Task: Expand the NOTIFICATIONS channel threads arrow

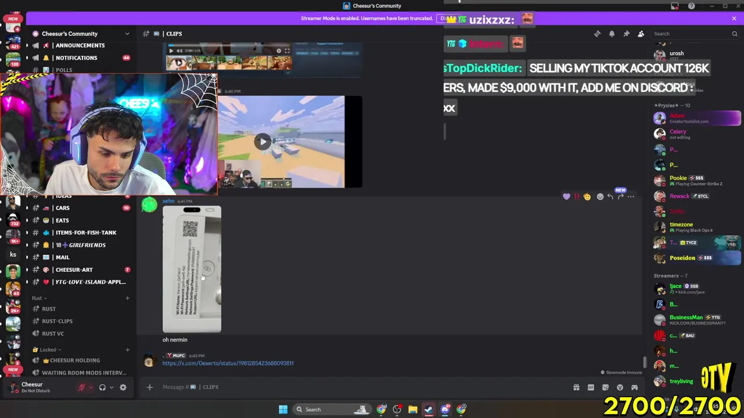Action: [x=27, y=58]
